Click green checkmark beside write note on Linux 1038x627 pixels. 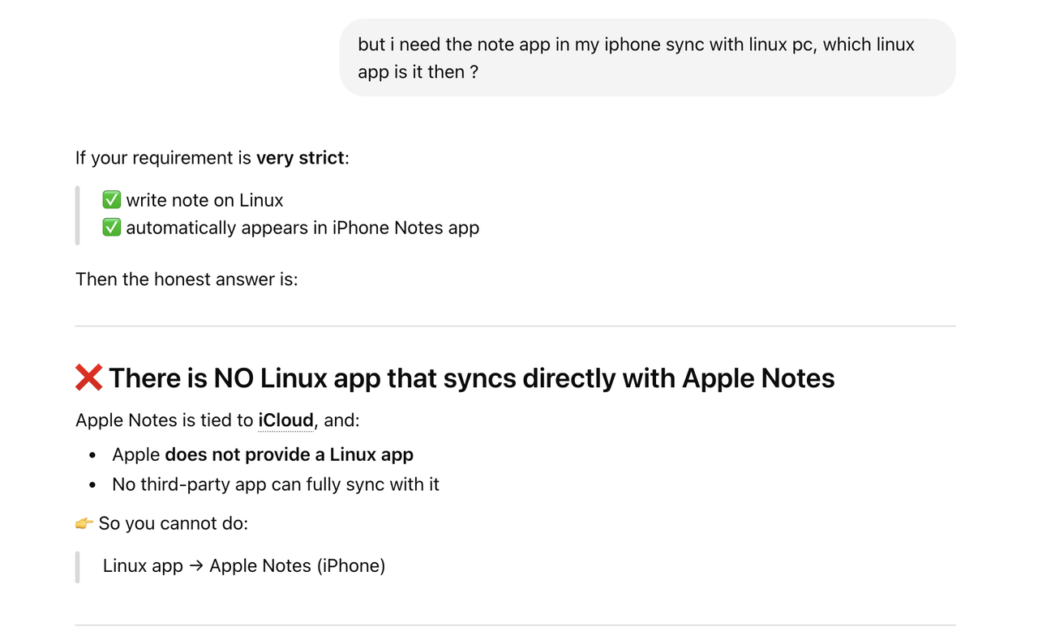tap(112, 200)
